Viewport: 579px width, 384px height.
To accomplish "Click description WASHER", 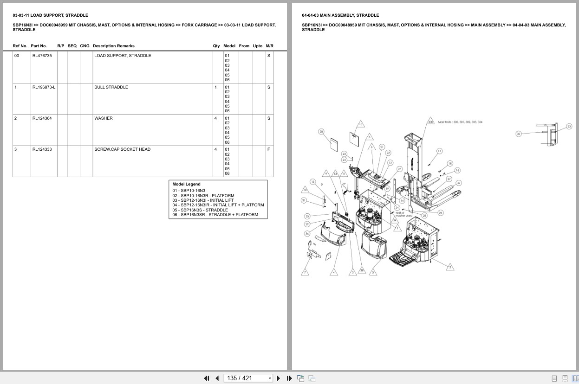I will [x=104, y=118].
